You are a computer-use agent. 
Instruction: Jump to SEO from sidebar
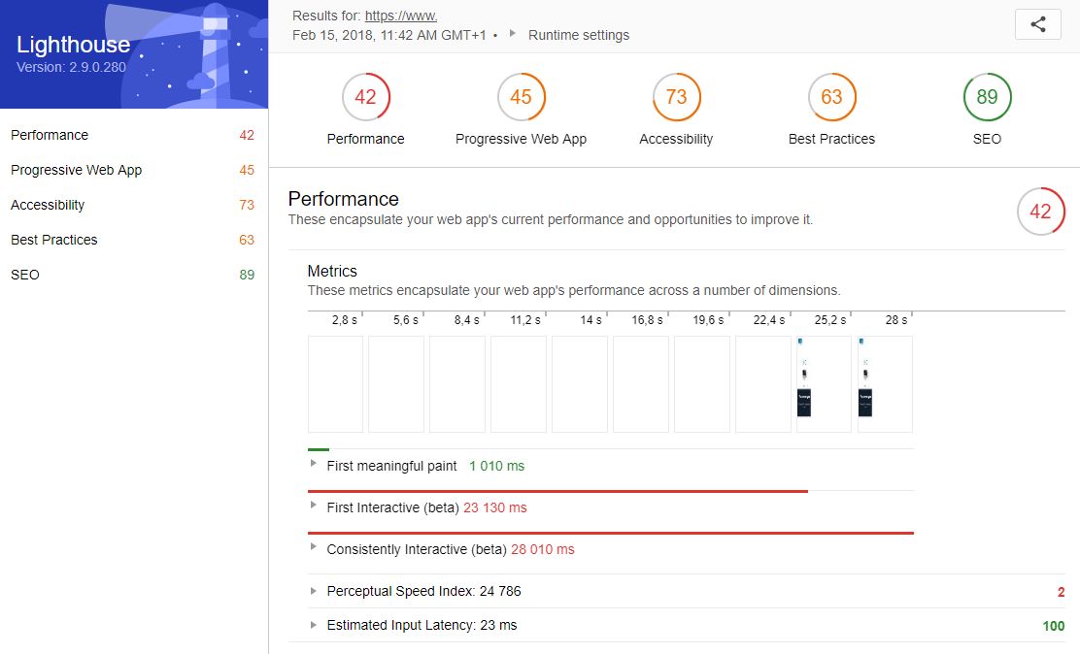[25, 275]
